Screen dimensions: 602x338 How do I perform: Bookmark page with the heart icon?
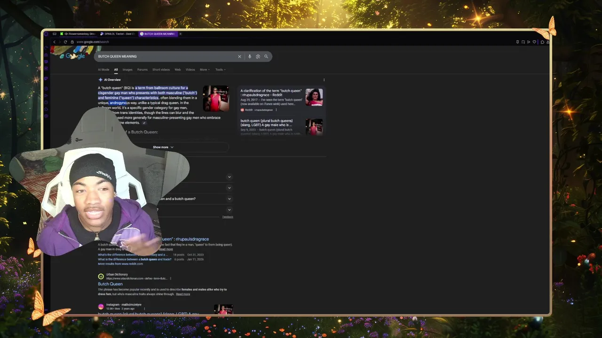tap(534, 42)
